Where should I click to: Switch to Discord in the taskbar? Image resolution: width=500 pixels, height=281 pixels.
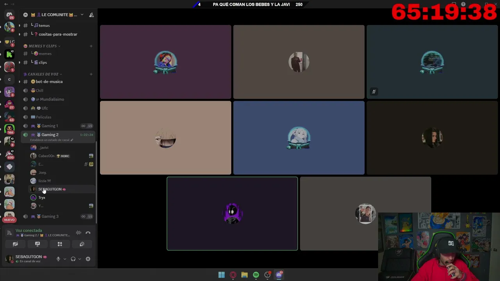pyautogui.click(x=279, y=275)
